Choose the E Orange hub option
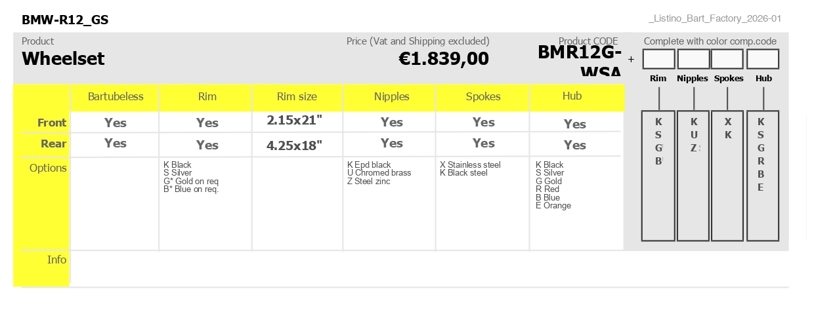 point(553,206)
